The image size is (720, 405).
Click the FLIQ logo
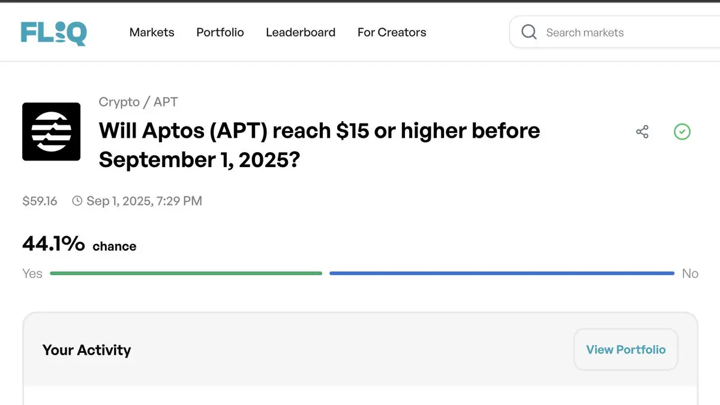[53, 32]
